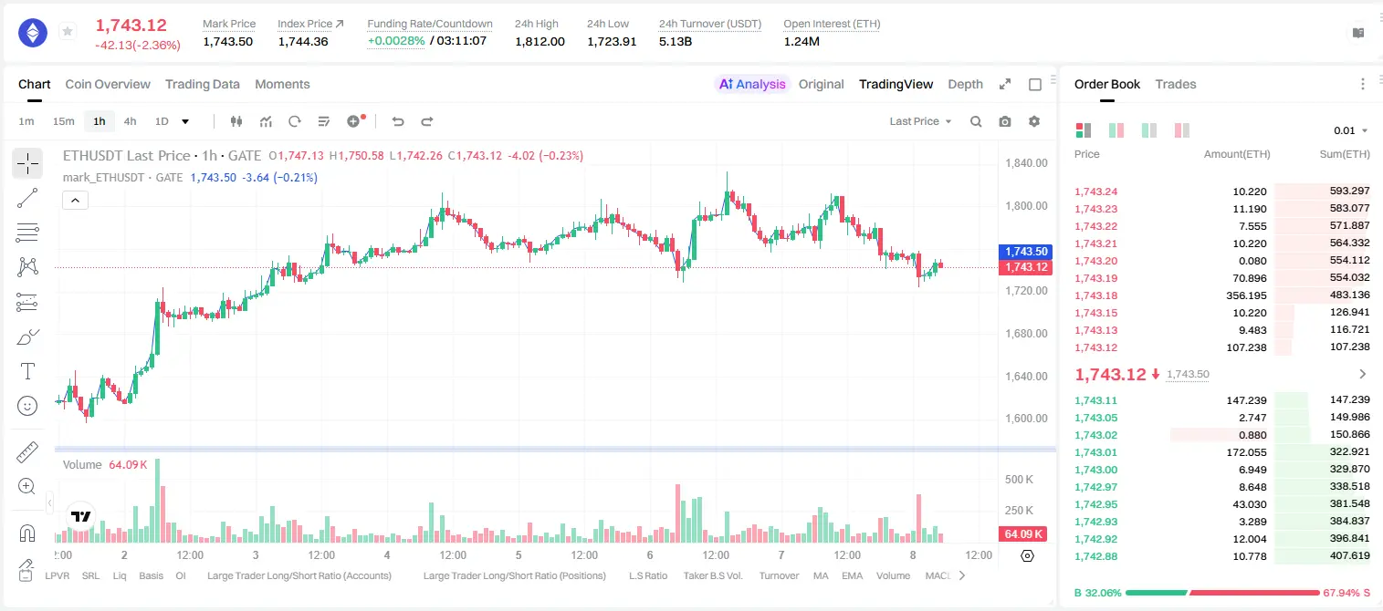Add ETH to favorites with star
The image size is (1383, 611).
[x=68, y=32]
